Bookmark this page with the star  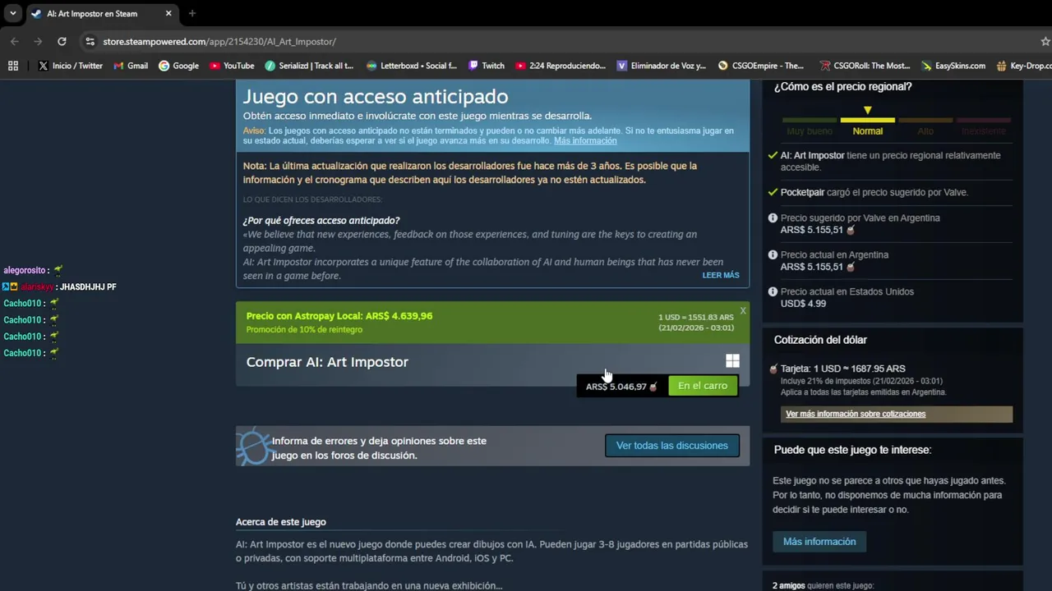1045,41
